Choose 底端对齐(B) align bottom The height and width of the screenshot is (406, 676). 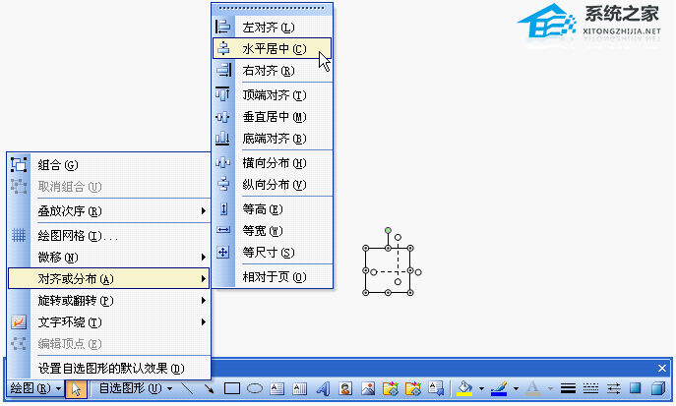(272, 139)
